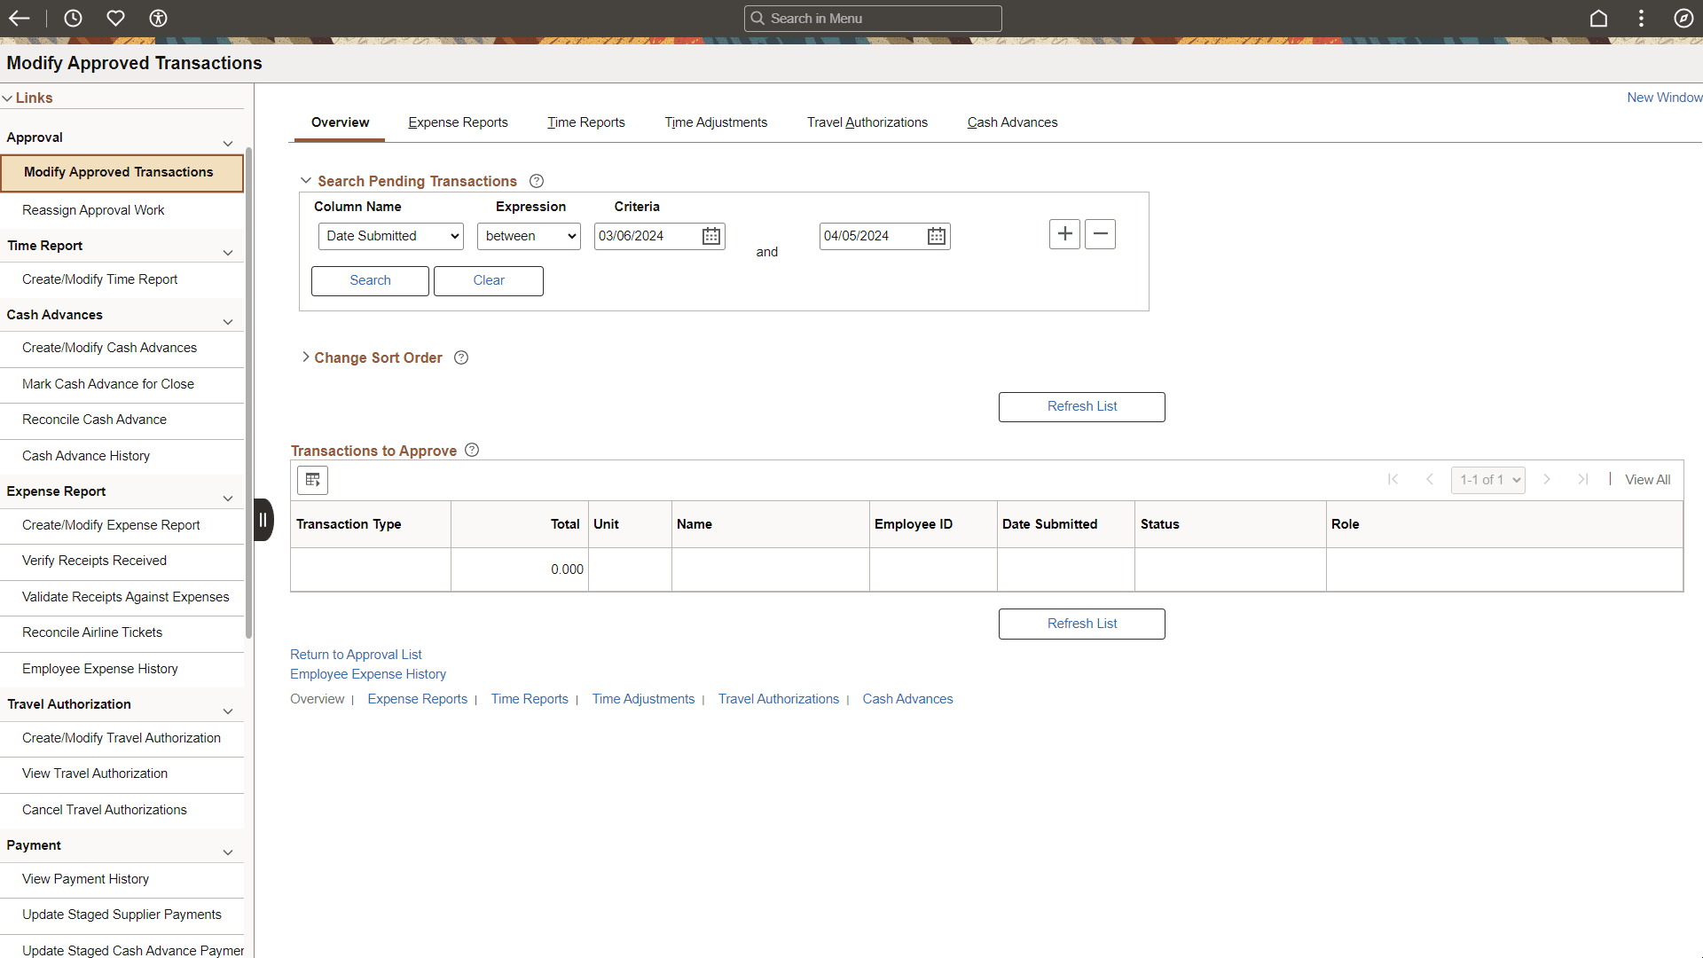Remove a criteria row with the minus icon
This screenshot has width=1703, height=958.
(x=1100, y=233)
